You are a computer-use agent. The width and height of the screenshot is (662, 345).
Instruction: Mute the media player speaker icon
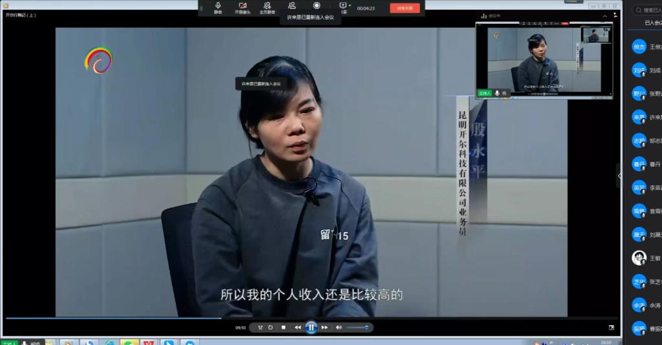coord(339,328)
